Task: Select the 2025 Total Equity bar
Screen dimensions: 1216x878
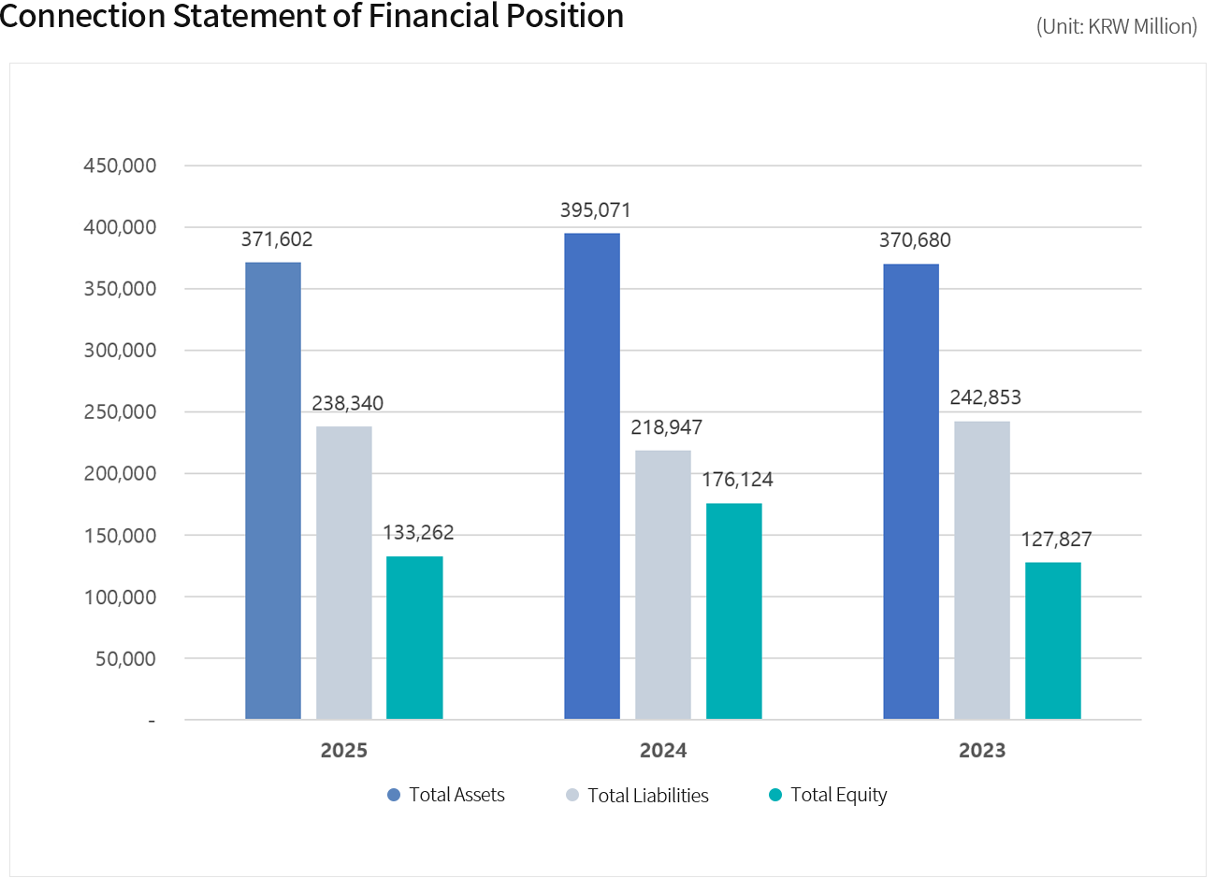Action: [414, 638]
